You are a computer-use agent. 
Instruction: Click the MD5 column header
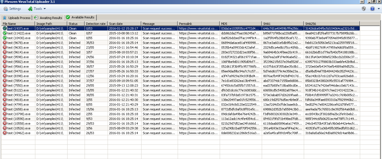point(241,24)
